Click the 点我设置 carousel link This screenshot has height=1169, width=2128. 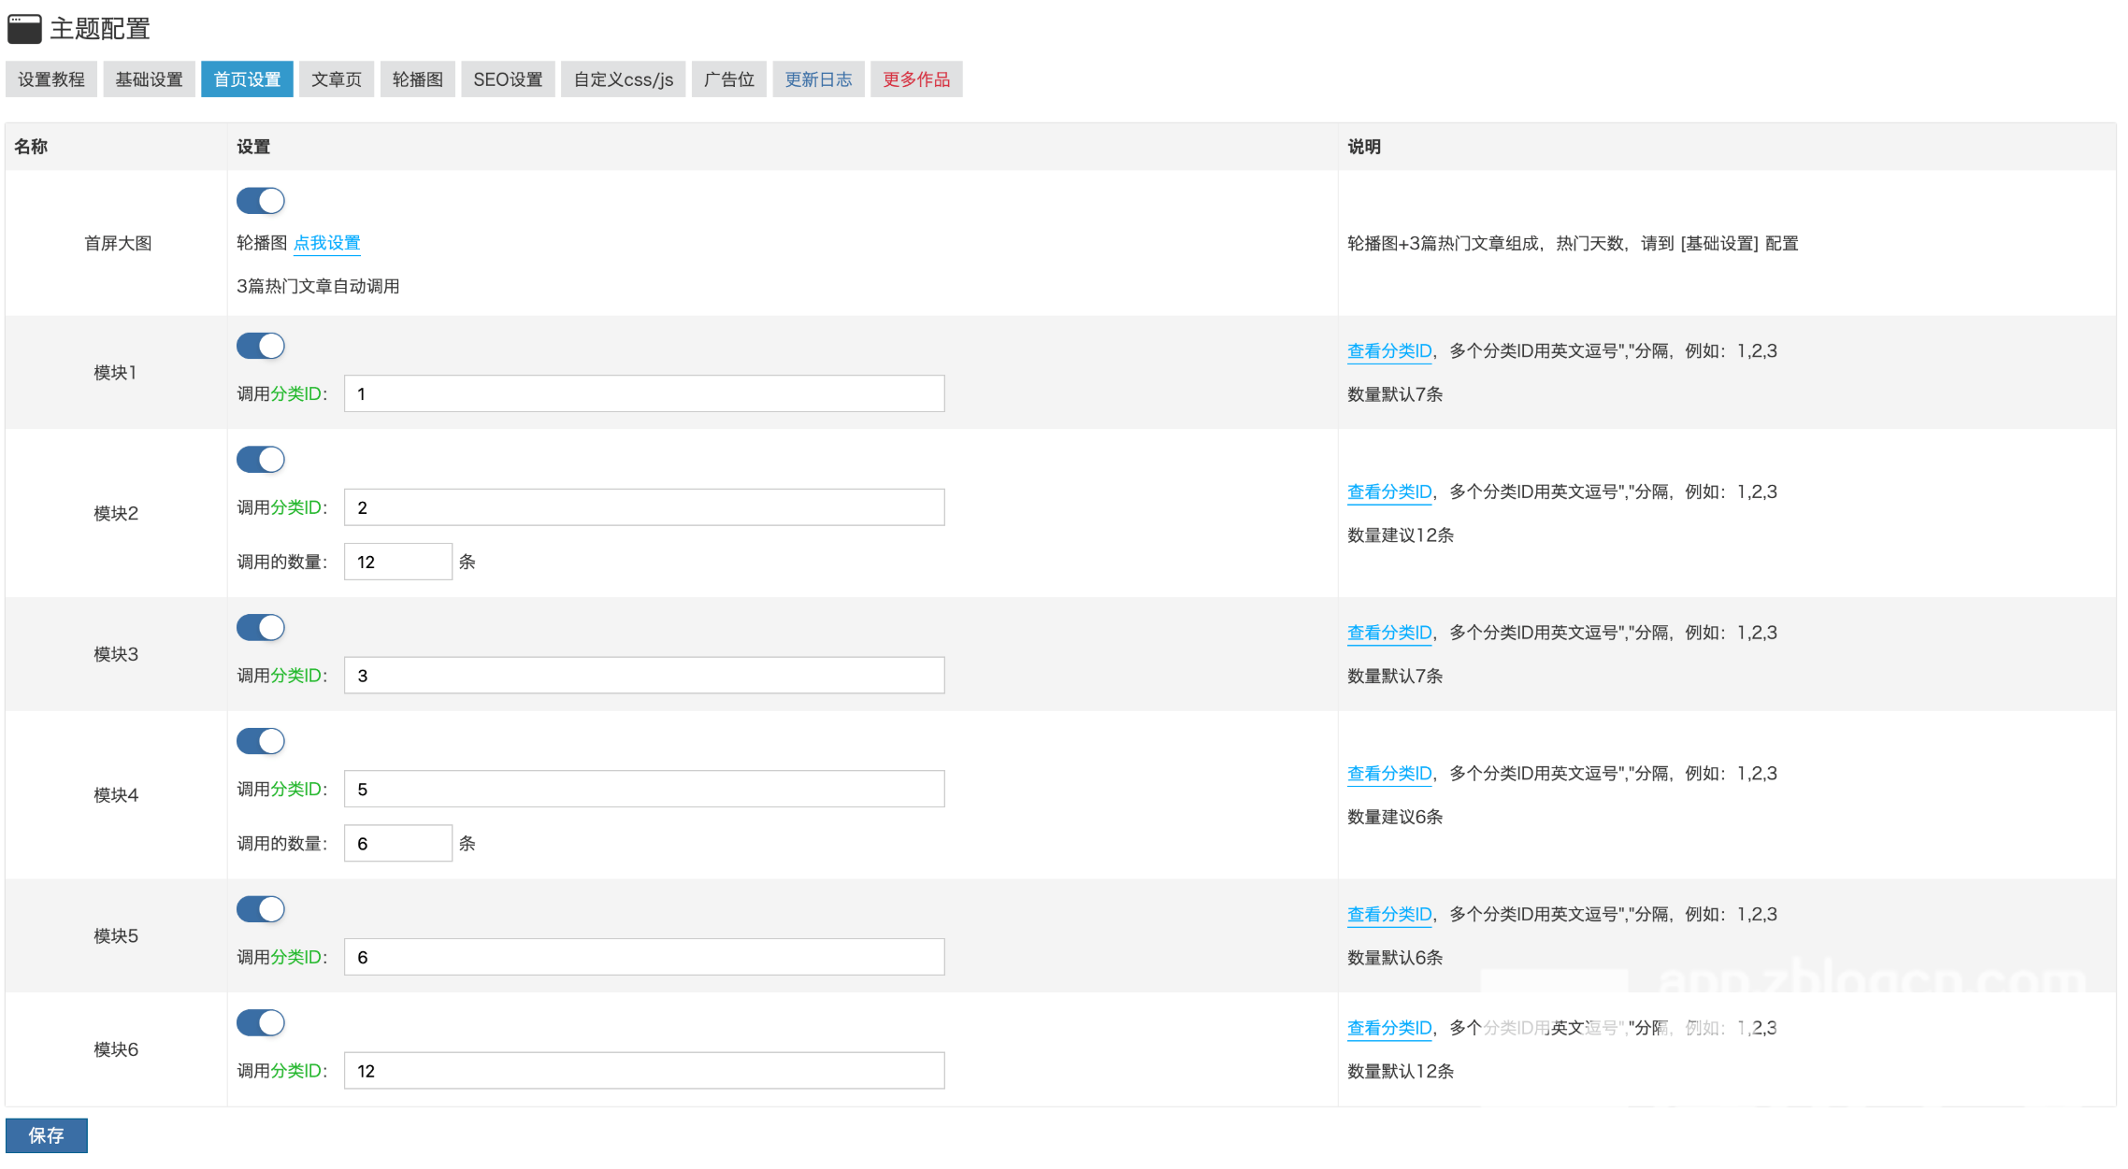(x=327, y=243)
